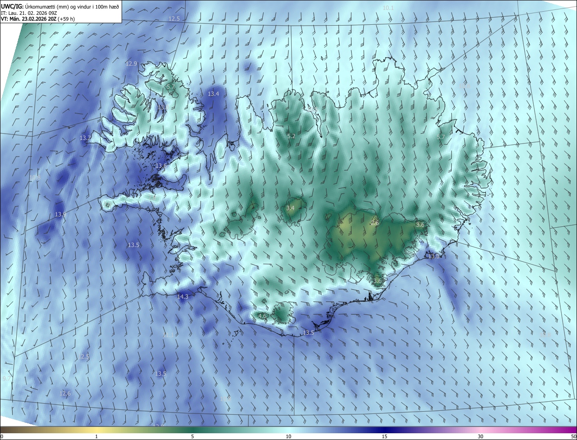
Task: Click the map value label 13.6
Action: (x=161, y=166)
